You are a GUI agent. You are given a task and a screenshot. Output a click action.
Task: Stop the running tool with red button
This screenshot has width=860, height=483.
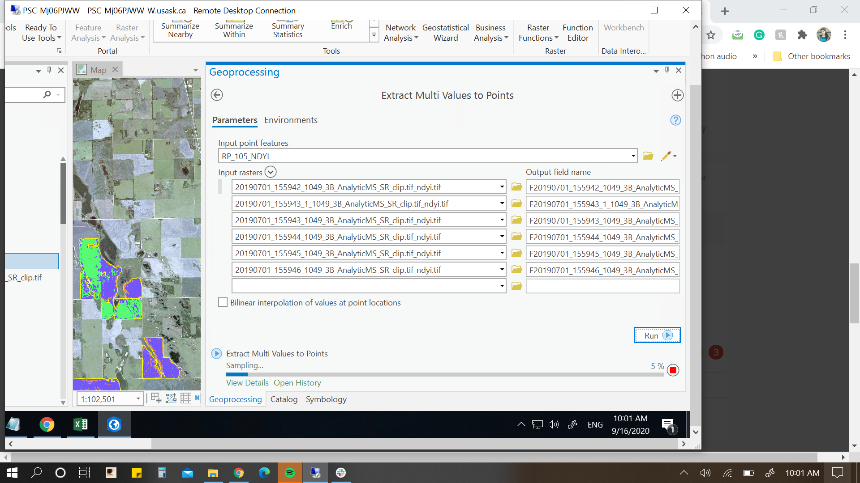[x=673, y=370]
